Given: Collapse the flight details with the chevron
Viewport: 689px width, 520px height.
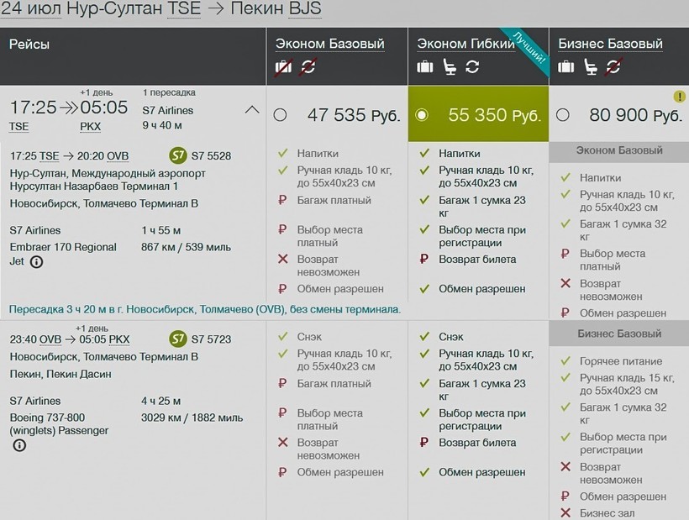Looking at the screenshot, I should point(251,109).
